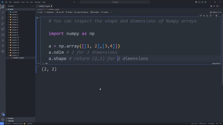Collapse the Lesson_17 folder
223x125 pixels.
pyautogui.click(x=20, y=55)
